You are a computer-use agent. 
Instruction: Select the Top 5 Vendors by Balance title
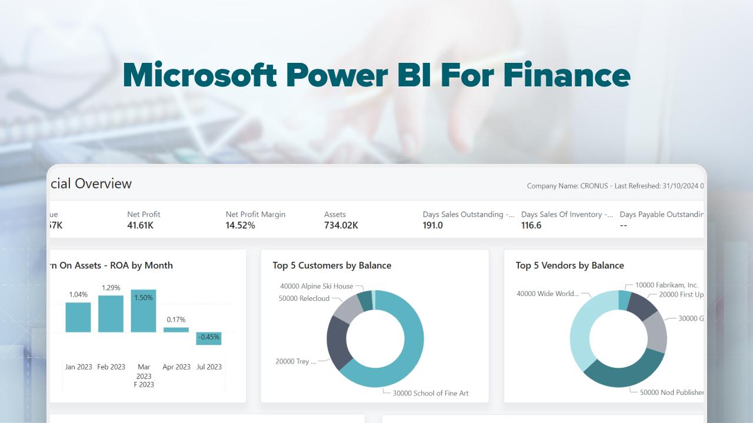click(569, 266)
